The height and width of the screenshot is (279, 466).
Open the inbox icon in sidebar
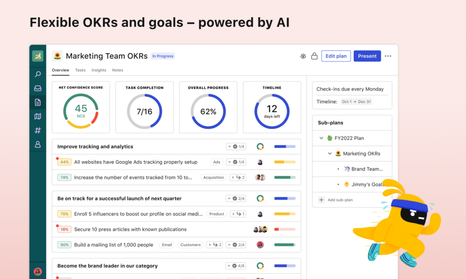tap(38, 88)
